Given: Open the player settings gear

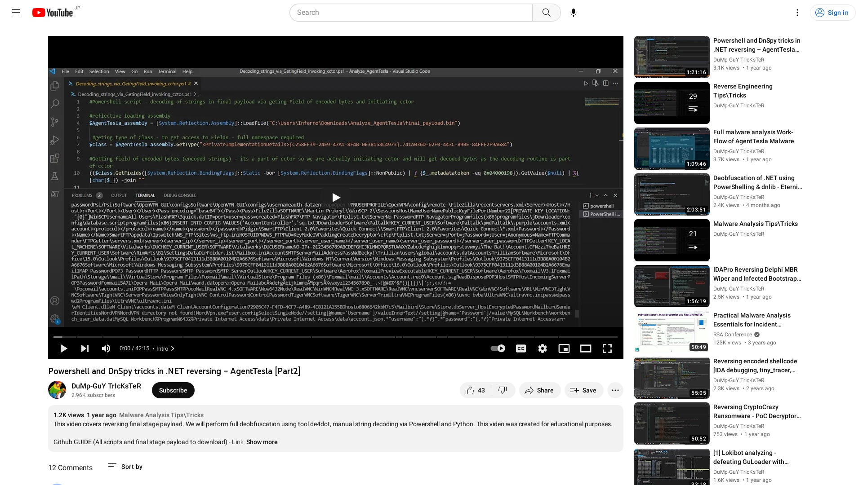Looking at the screenshot, I should (543, 348).
